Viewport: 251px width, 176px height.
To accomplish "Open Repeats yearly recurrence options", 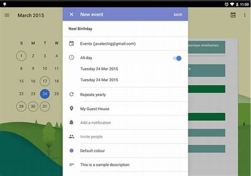I will pos(93,95).
